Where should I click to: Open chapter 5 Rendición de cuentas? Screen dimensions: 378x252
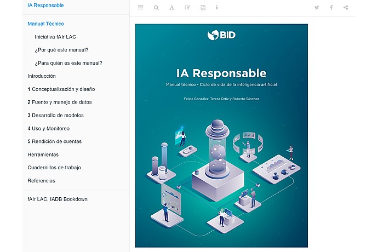pyautogui.click(x=54, y=141)
